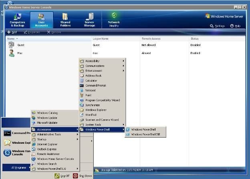
Task: Select Windows PowerShell folder in Accessories
Action: click(x=102, y=129)
